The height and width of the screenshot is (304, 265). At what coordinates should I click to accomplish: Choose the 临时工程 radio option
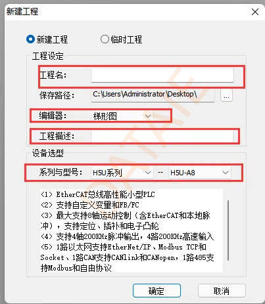(105, 39)
